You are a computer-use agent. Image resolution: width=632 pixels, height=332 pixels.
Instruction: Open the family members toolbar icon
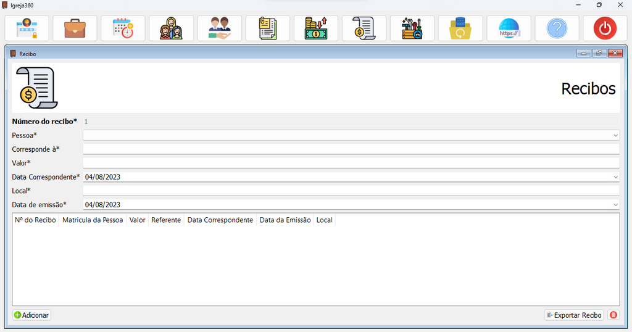(x=172, y=28)
